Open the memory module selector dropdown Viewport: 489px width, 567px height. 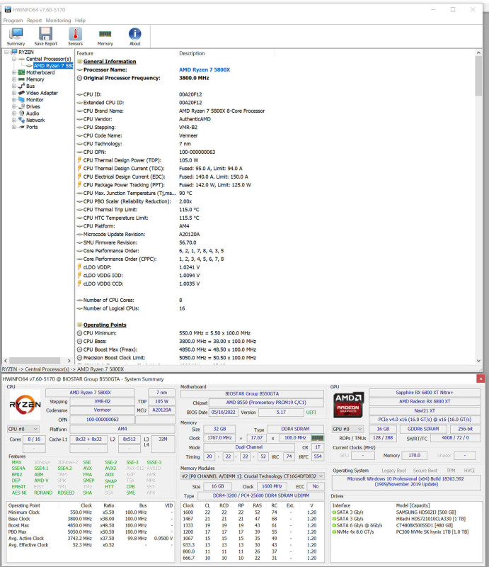pyautogui.click(x=252, y=476)
